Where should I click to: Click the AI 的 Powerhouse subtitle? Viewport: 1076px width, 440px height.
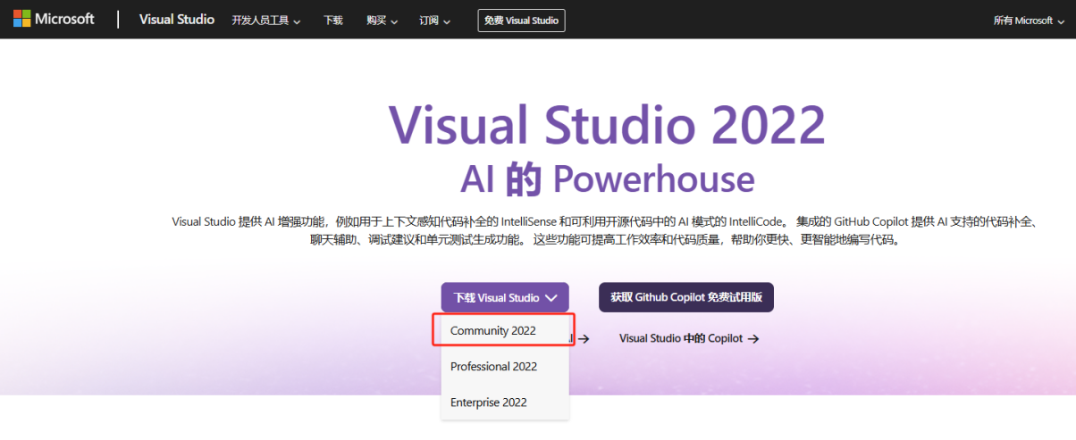[608, 179]
